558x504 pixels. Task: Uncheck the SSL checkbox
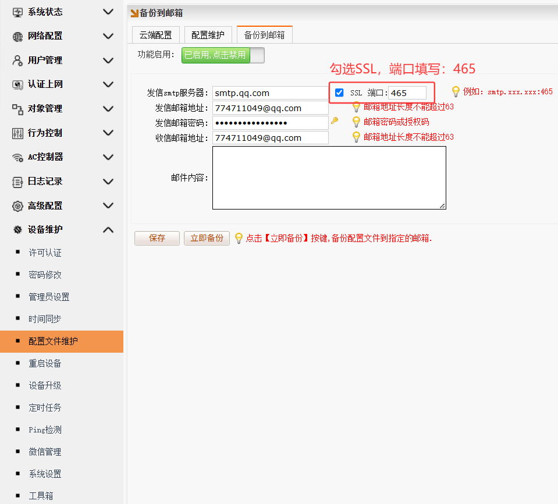[339, 93]
